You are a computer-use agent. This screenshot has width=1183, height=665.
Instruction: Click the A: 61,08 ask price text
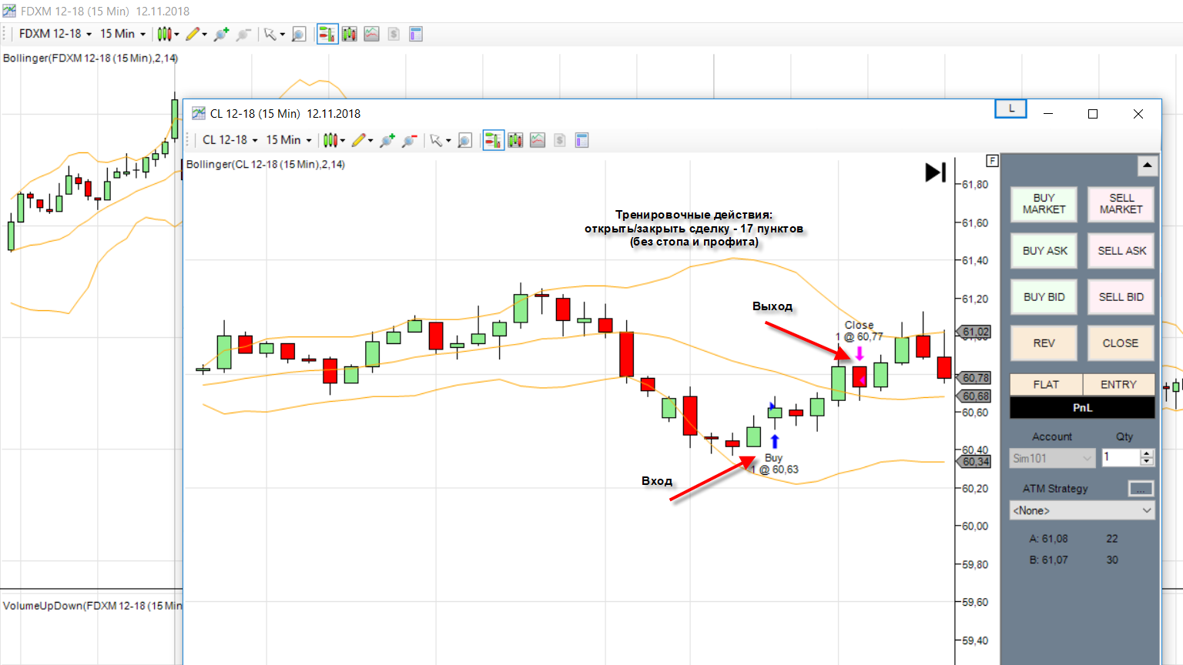pos(1049,539)
